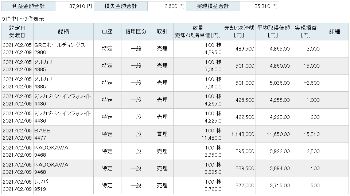Image resolution: width=350 pixels, height=196 pixels.
Task: Click the 利益金額合計 summary label
Action: [x=28, y=6]
